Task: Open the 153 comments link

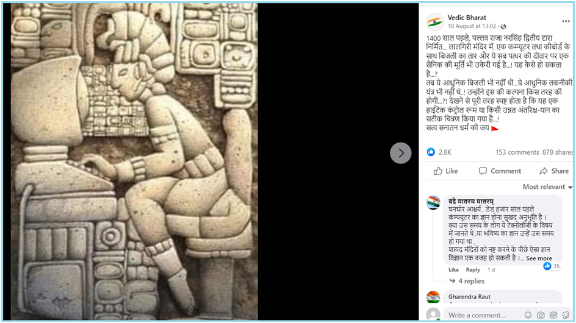Action: click(x=517, y=152)
